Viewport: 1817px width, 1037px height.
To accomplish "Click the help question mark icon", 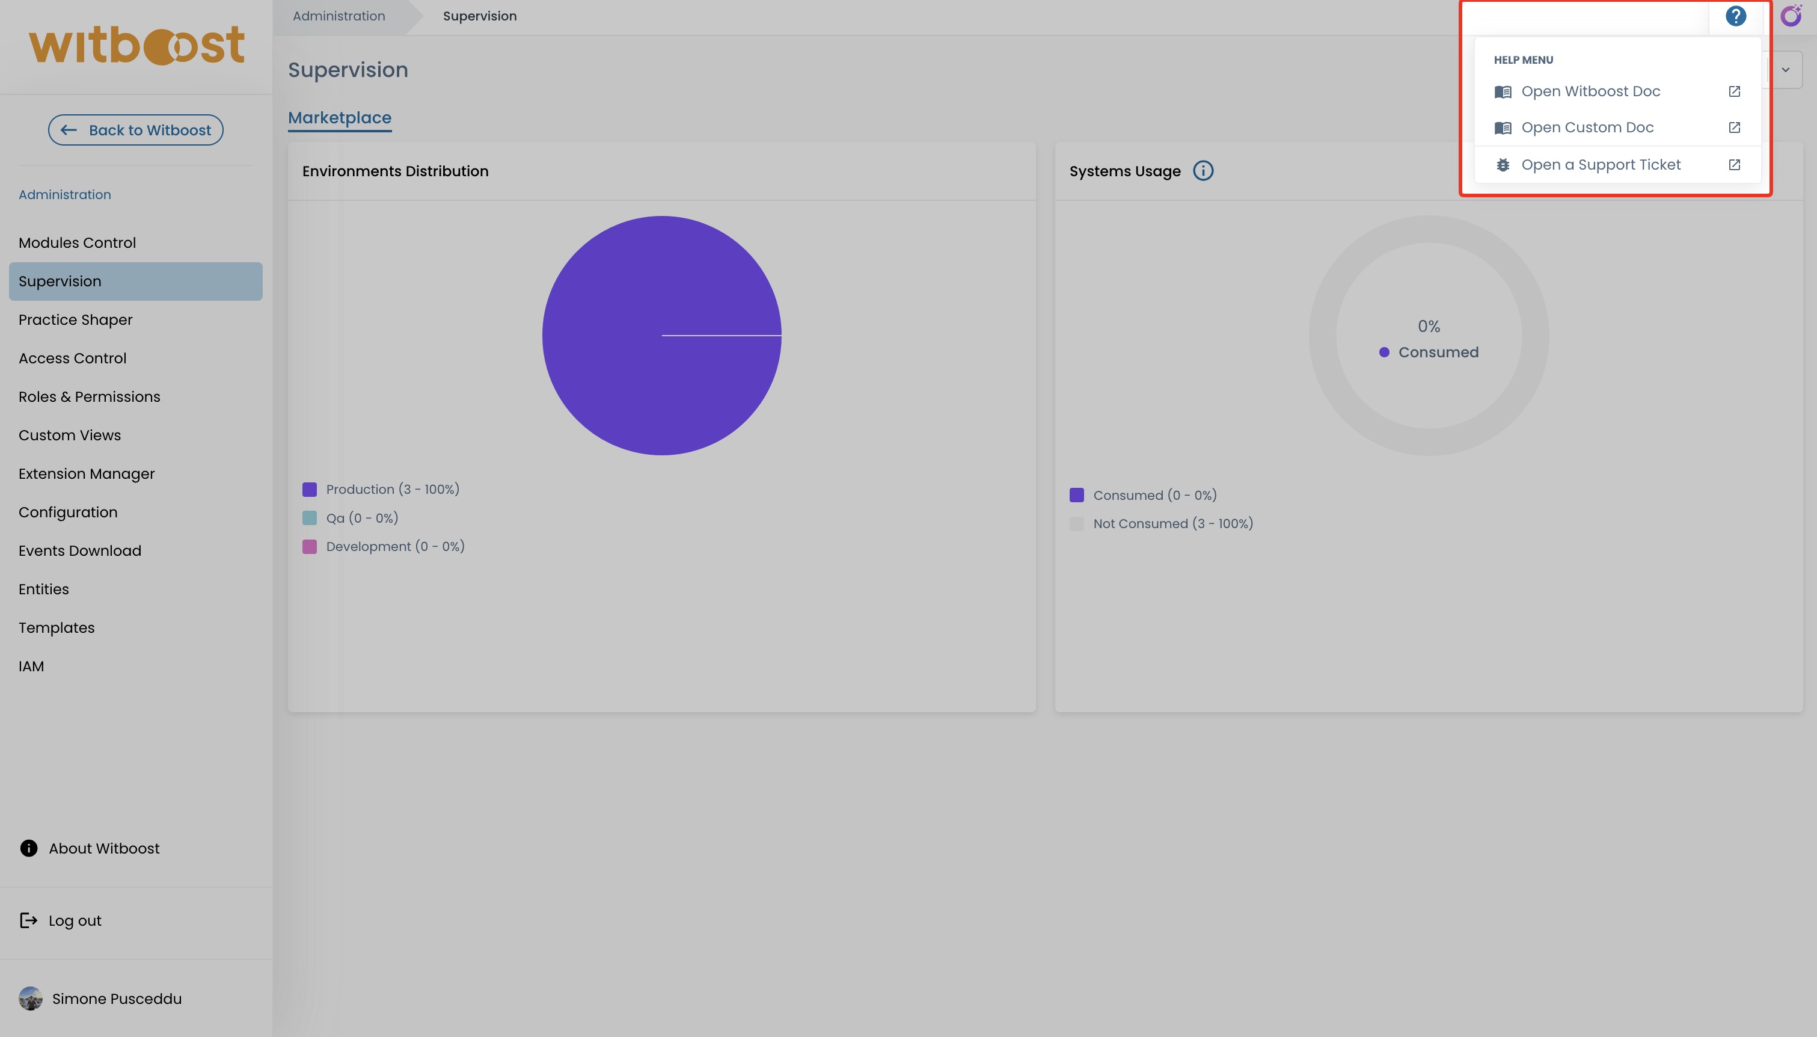I will point(1735,16).
